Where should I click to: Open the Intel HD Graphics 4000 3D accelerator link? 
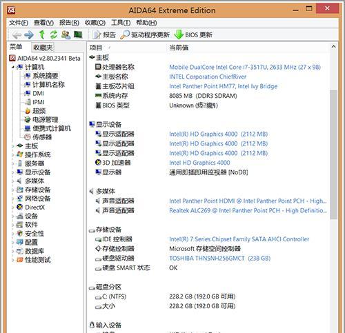coord(199,163)
